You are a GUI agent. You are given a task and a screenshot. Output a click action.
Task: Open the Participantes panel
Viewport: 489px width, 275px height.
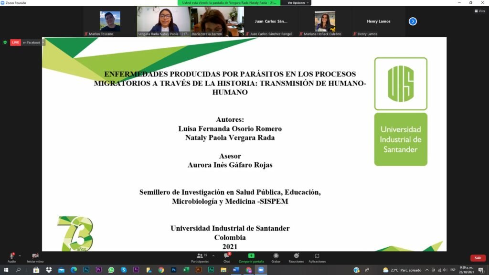200,258
